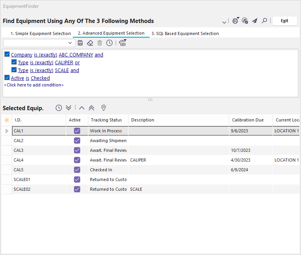Click the double down chevron icon
Image resolution: width=301 pixels, height=255 pixels.
tap(69, 108)
